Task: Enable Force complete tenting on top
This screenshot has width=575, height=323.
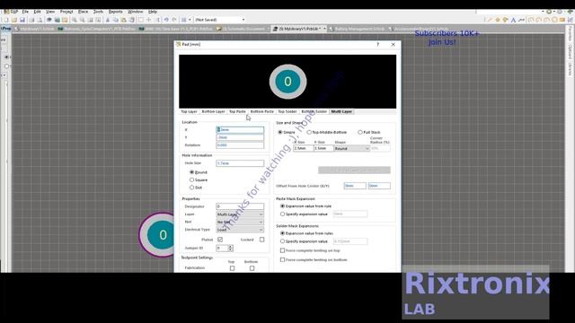Action: pos(282,250)
